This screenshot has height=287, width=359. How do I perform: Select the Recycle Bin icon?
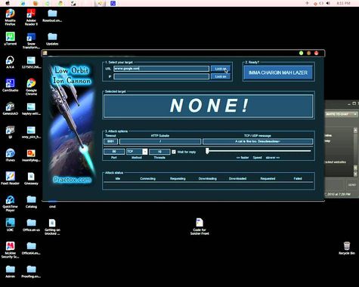[x=347, y=248]
